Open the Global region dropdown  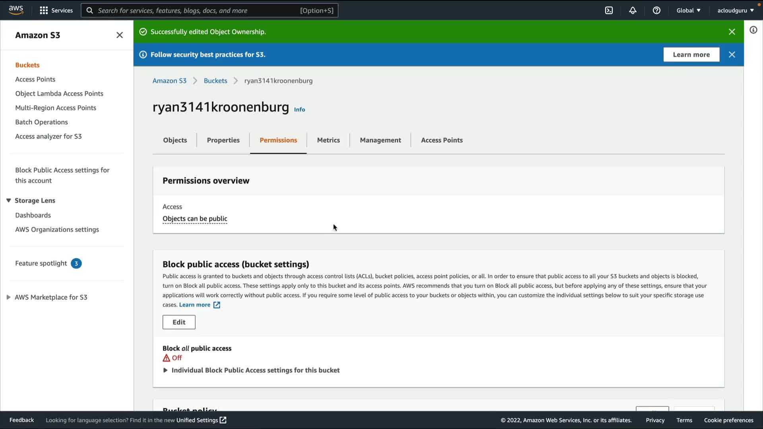[x=688, y=11]
